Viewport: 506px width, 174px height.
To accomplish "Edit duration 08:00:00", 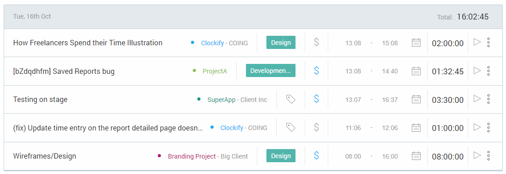I will [x=448, y=157].
